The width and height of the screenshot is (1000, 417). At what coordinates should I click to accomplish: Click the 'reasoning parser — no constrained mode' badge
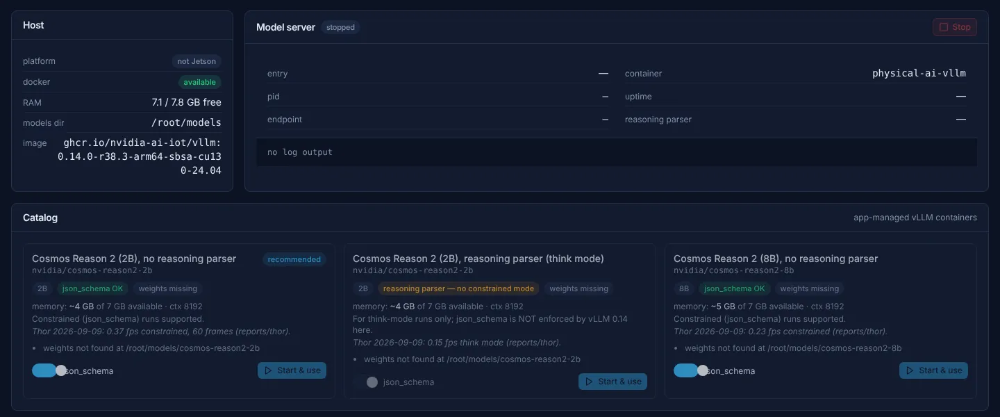click(458, 288)
